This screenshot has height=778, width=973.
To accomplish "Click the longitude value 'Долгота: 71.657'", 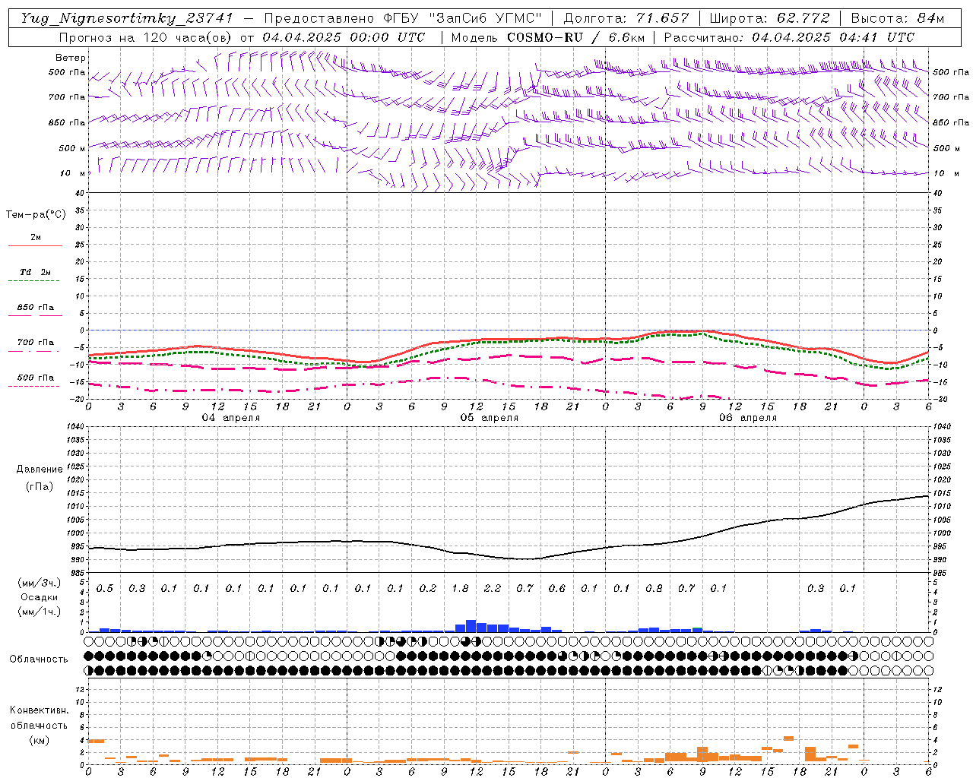I will click(626, 18).
